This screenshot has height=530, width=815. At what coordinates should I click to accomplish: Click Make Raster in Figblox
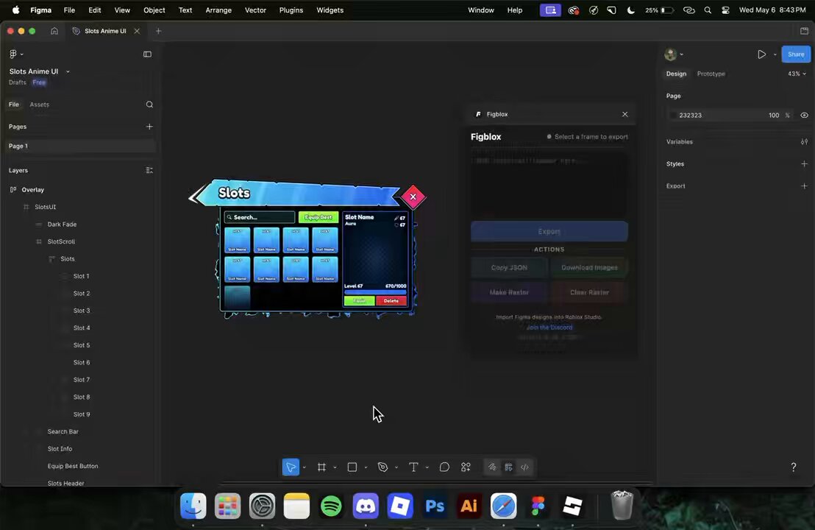point(509,292)
